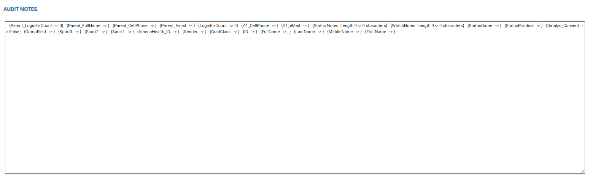The width and height of the screenshot is (593, 182).
Task: Click the '{Sport2: -> }' entry
Action: (x=96, y=32)
